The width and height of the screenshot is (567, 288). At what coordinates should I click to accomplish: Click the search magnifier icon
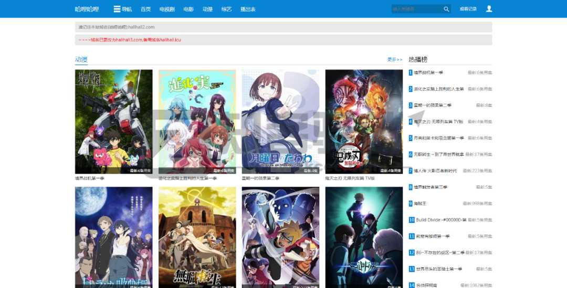pos(446,9)
